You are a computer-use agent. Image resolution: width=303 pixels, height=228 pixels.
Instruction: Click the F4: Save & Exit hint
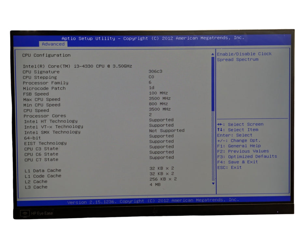click(238, 162)
